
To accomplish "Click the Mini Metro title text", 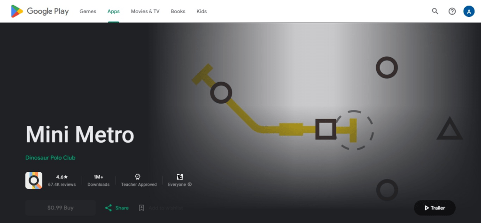I will 80,135.
